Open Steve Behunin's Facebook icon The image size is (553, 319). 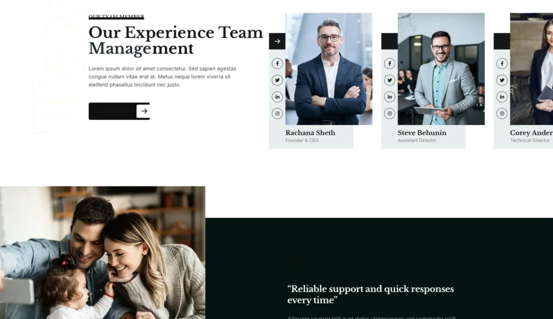pyautogui.click(x=390, y=64)
